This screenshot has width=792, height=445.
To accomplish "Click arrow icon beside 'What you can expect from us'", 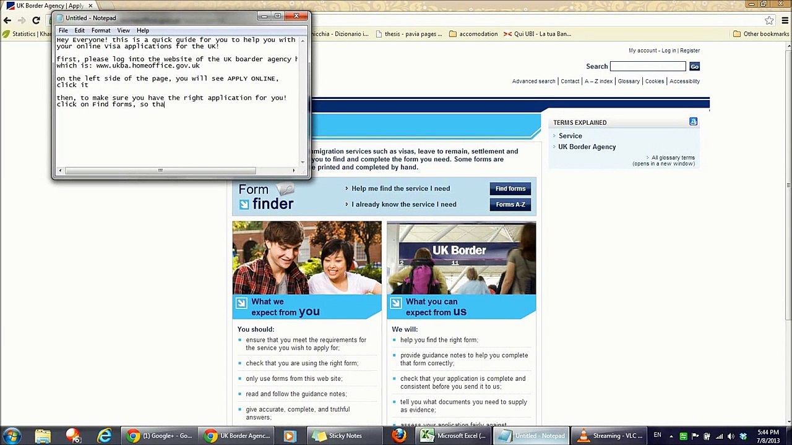I will (396, 302).
